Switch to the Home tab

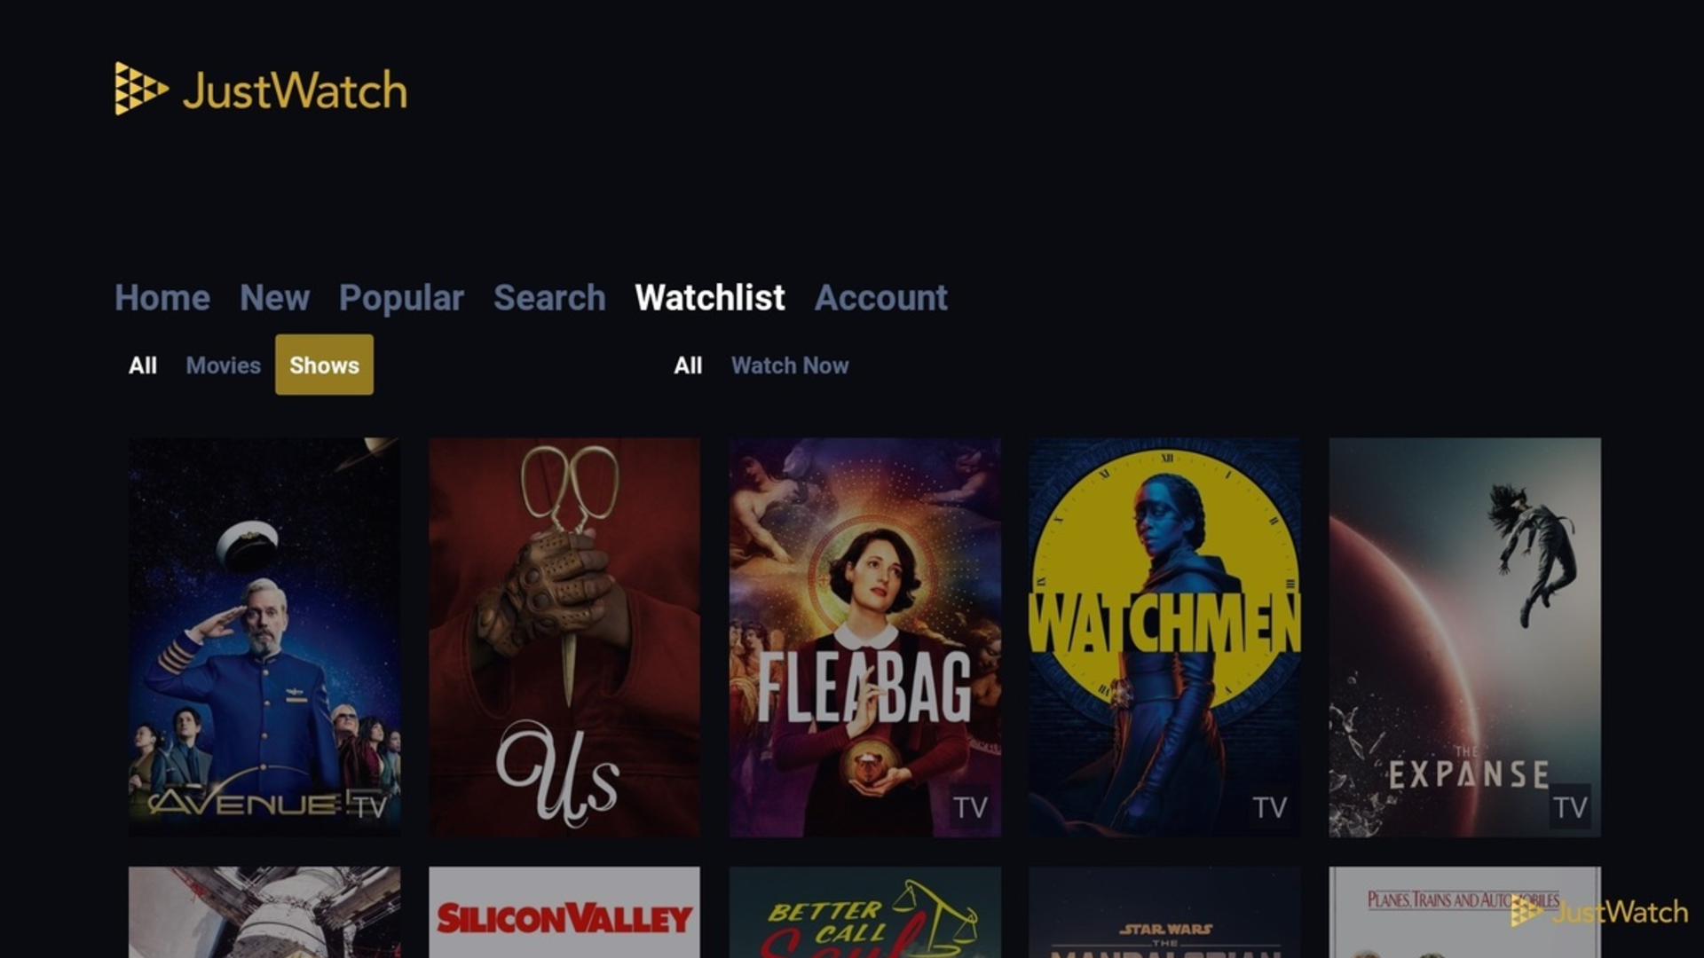[x=162, y=297]
